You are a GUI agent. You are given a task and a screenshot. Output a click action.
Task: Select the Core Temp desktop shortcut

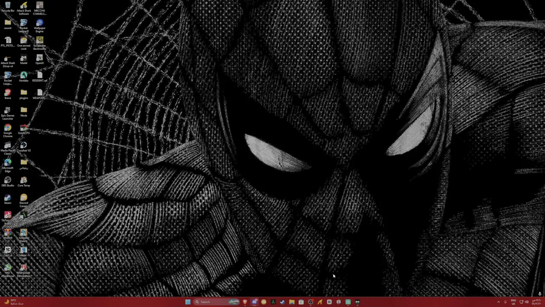(x=24, y=182)
